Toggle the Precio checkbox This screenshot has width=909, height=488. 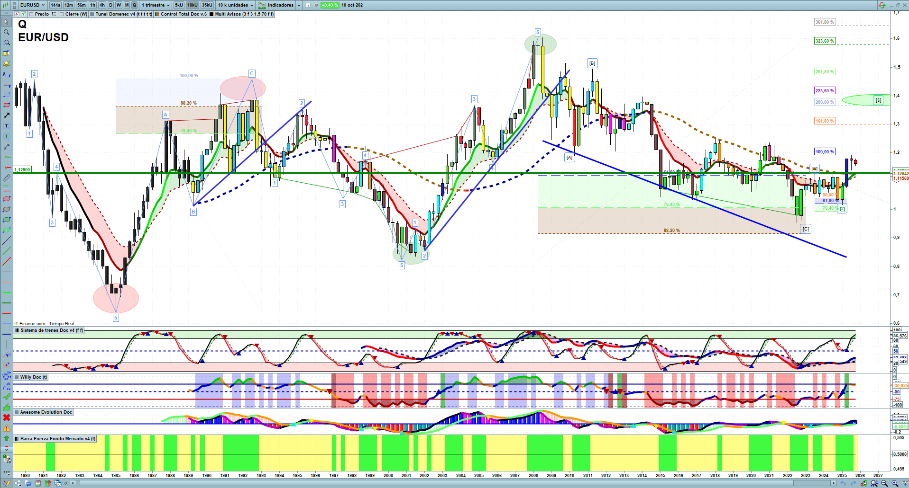tap(31, 14)
